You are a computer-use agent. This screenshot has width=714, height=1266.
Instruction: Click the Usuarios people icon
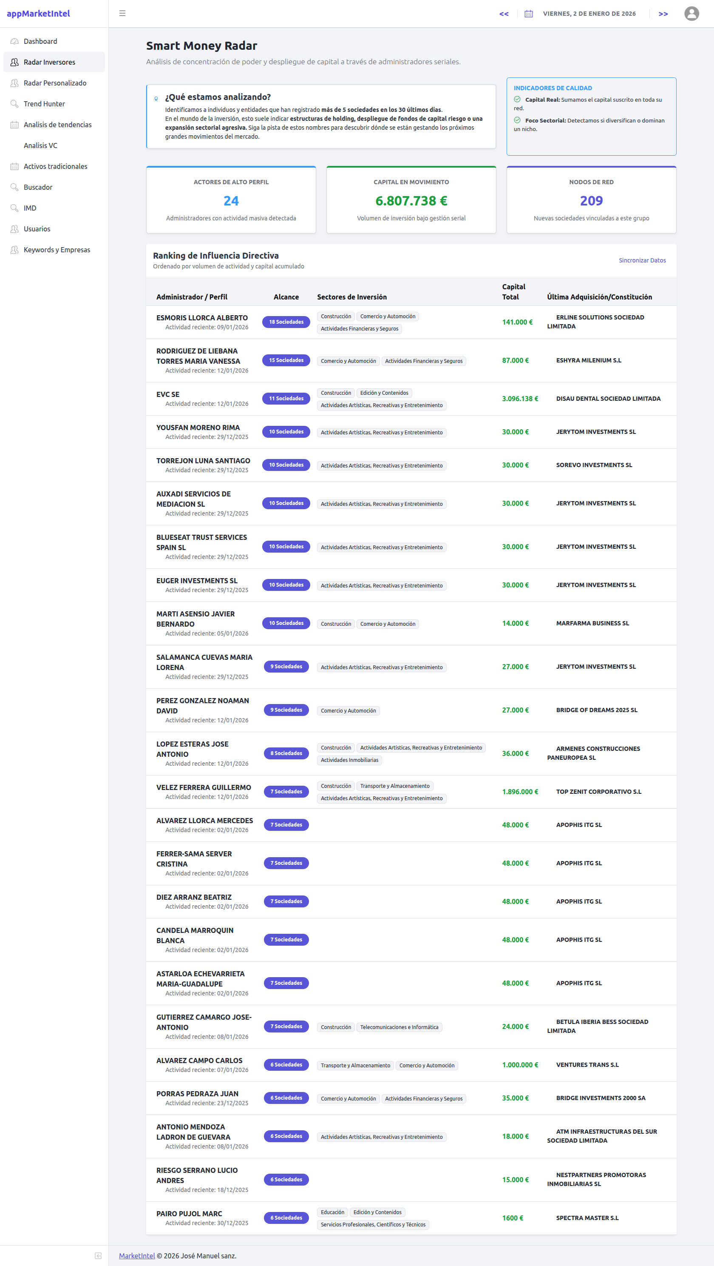tap(15, 229)
